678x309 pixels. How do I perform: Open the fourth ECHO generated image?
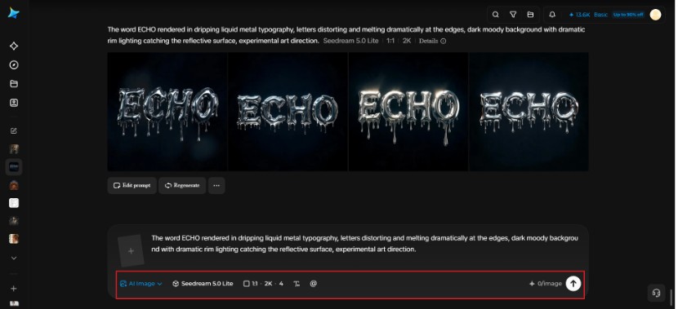529,112
